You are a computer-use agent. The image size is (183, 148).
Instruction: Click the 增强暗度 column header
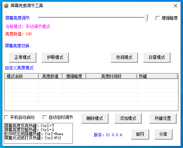coord(74,76)
